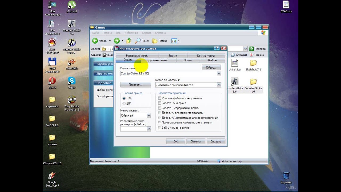Switch to Опции tab
This screenshot has width=341, height=192.
188,60
